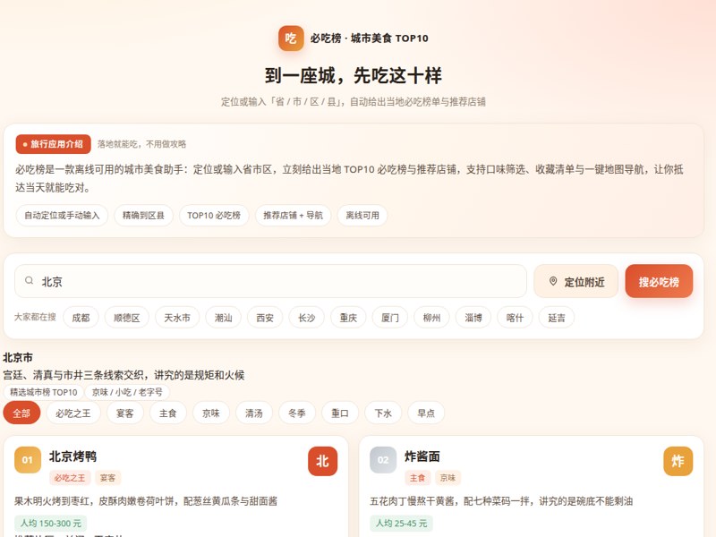Screen dimensions: 716x537
Task: Click the 01 rank badge of 北京烤鸭
Action: point(28,460)
